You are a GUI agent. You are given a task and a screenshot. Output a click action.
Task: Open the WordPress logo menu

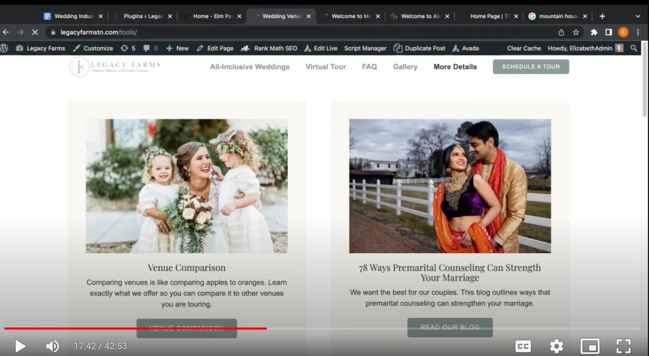4,48
